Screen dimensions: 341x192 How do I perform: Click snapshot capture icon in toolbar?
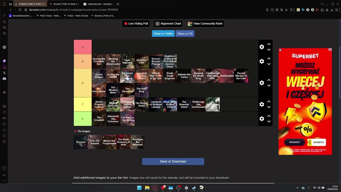[x=272, y=10]
